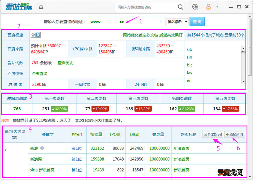The image size is (253, 180).
Task: Go to the home page icon
Action: tap(41, 7)
